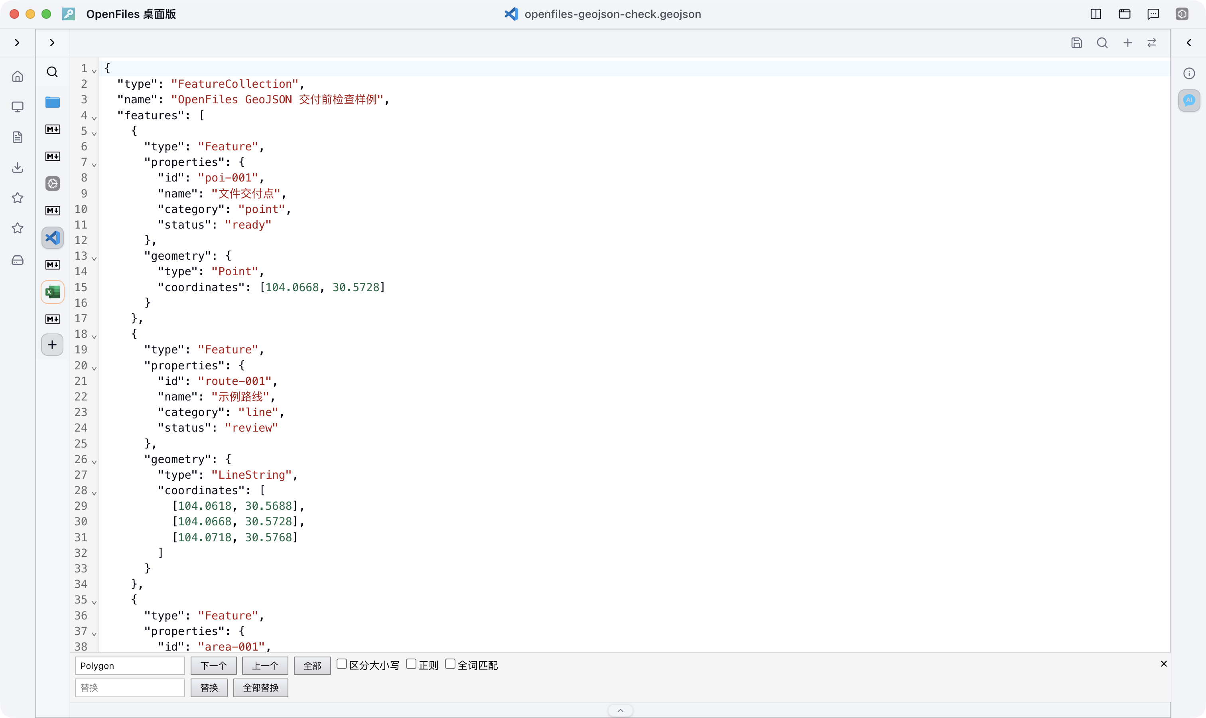Fold properties block at line 20
This screenshot has height=718, width=1206.
pos(95,368)
